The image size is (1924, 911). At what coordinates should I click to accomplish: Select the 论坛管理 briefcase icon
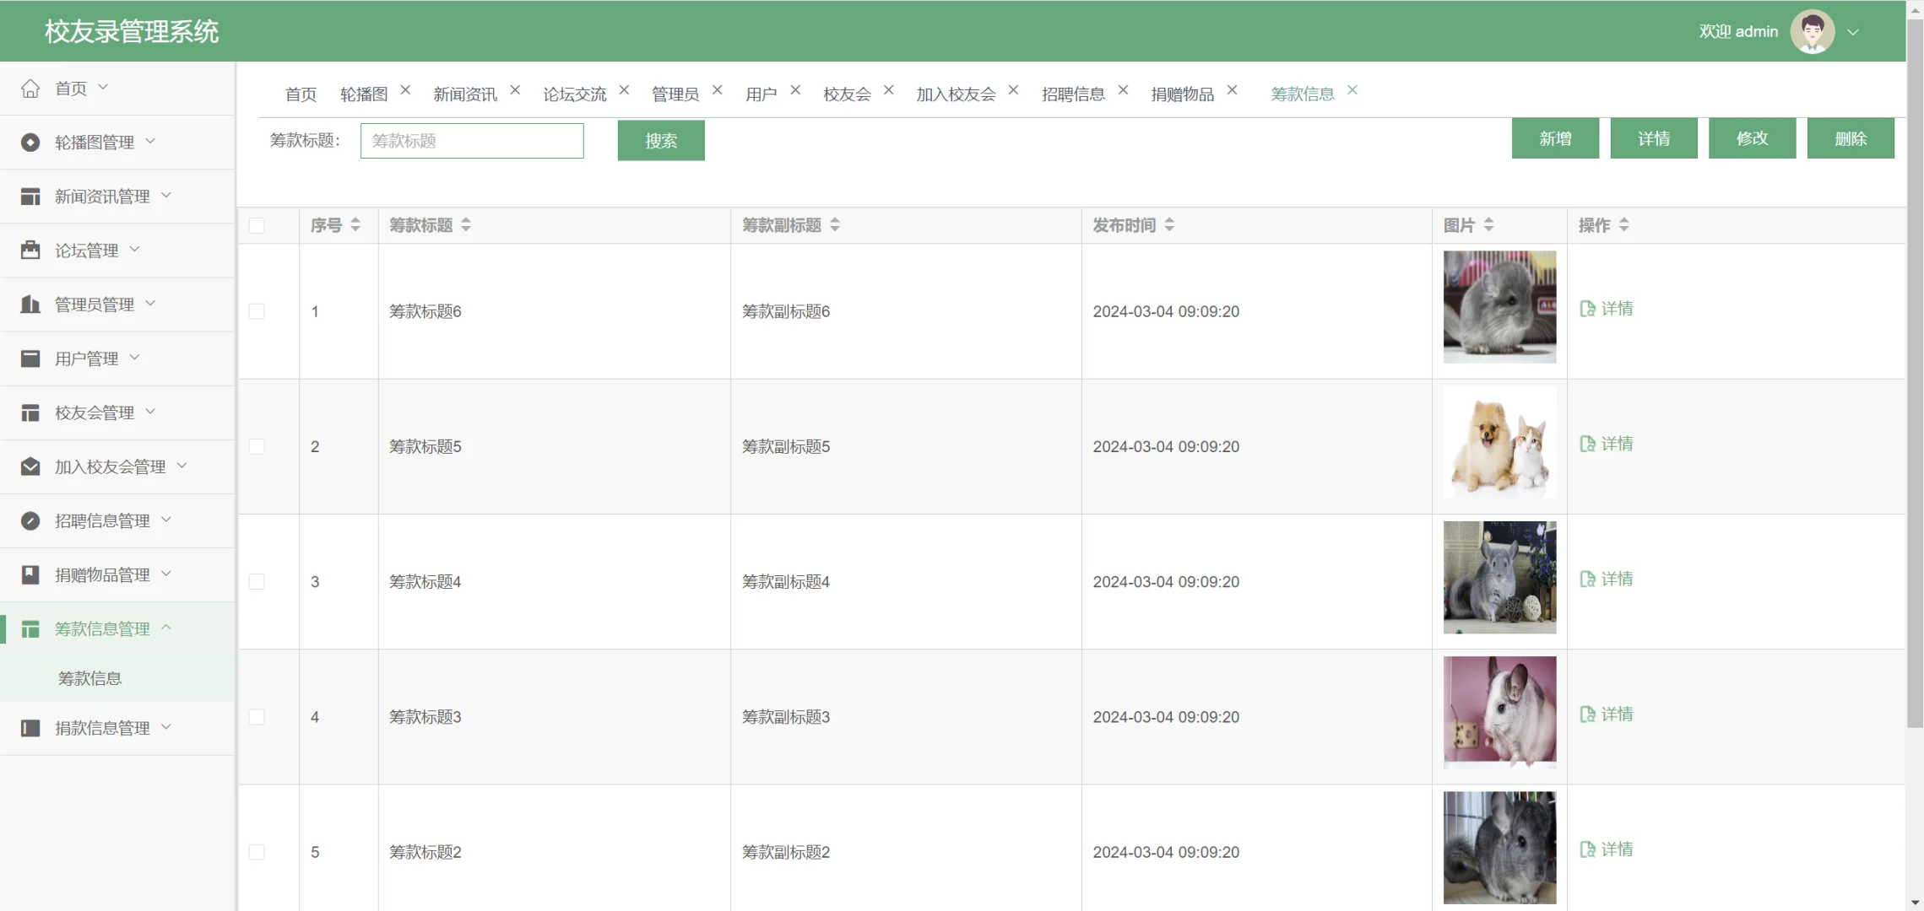tap(30, 250)
